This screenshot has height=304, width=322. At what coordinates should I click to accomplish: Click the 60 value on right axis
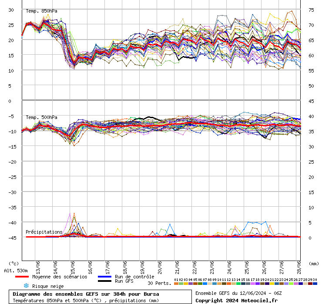pyautogui.click(x=311, y=56)
